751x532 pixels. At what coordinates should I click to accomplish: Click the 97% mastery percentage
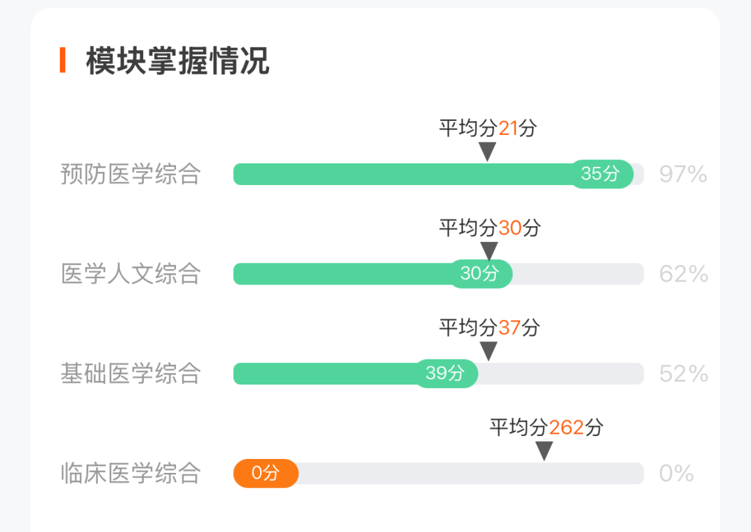[683, 175]
